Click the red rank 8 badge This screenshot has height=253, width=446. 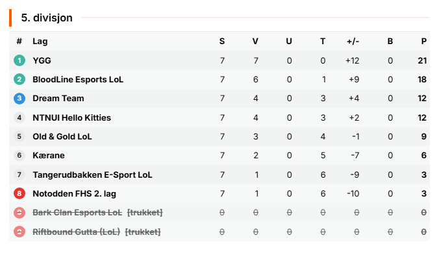click(19, 193)
